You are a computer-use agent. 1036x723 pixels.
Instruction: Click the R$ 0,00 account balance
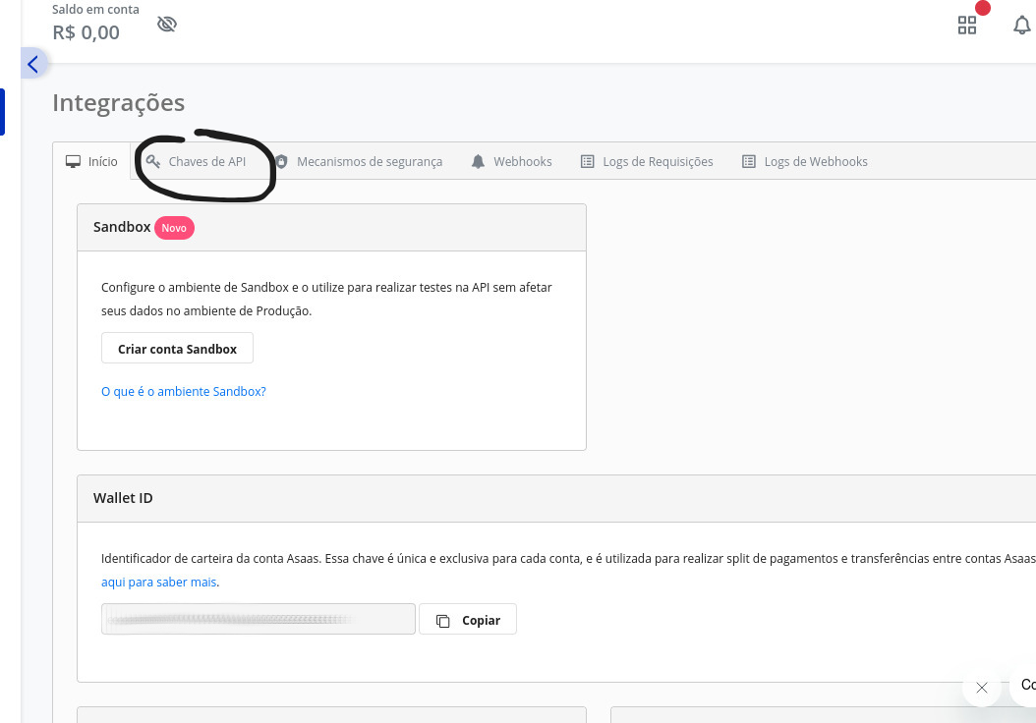86,32
